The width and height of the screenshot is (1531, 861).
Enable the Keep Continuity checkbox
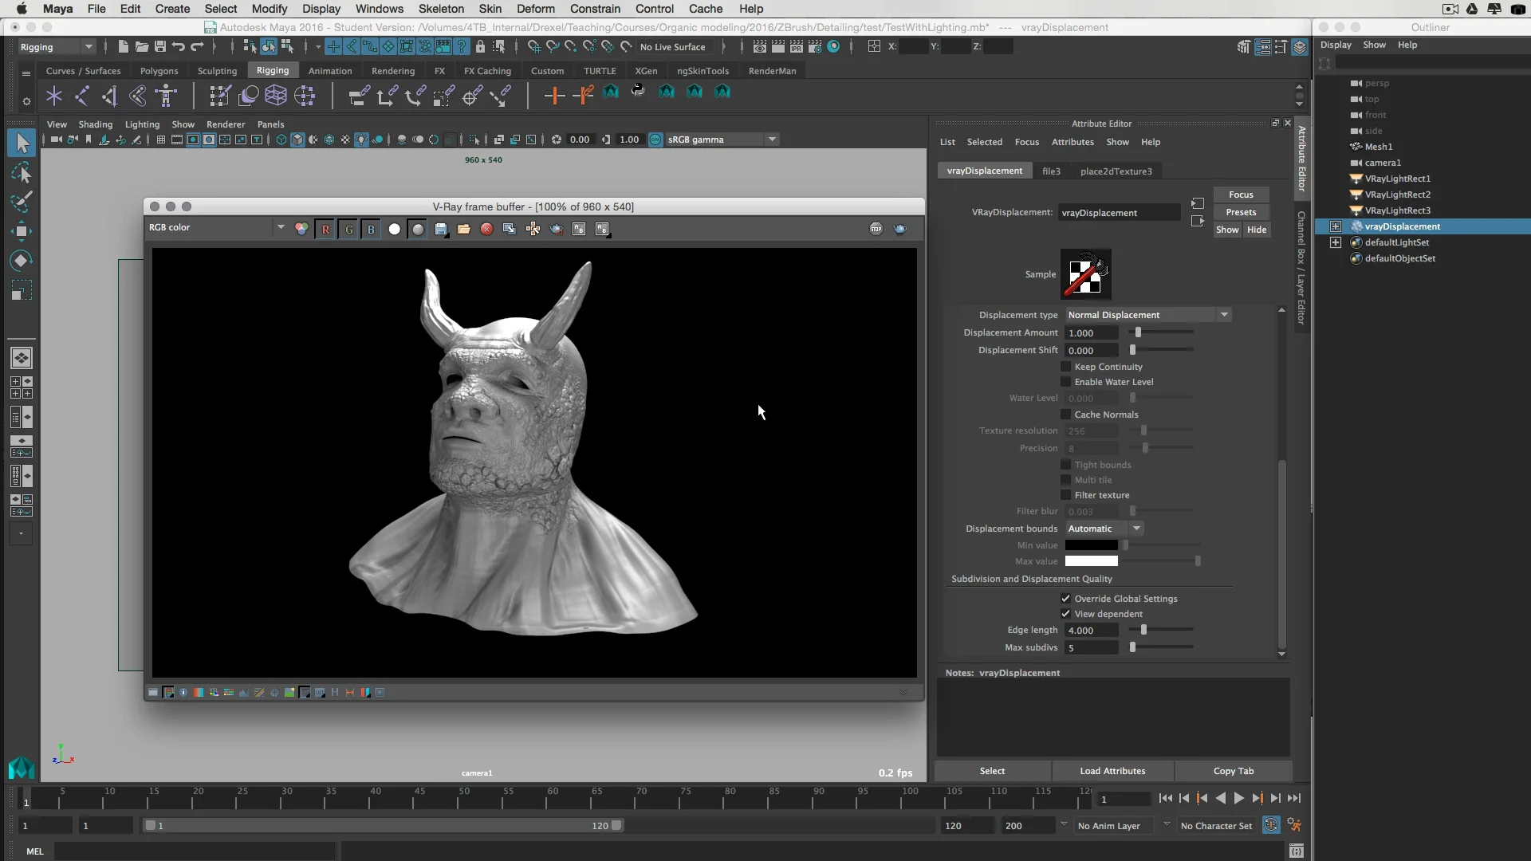1066,367
